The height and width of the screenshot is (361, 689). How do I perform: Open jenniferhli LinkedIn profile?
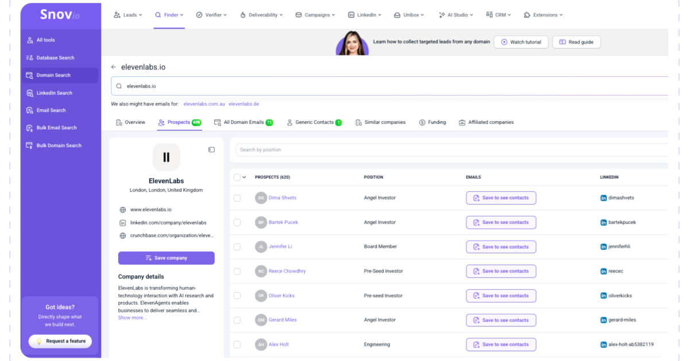coord(616,247)
